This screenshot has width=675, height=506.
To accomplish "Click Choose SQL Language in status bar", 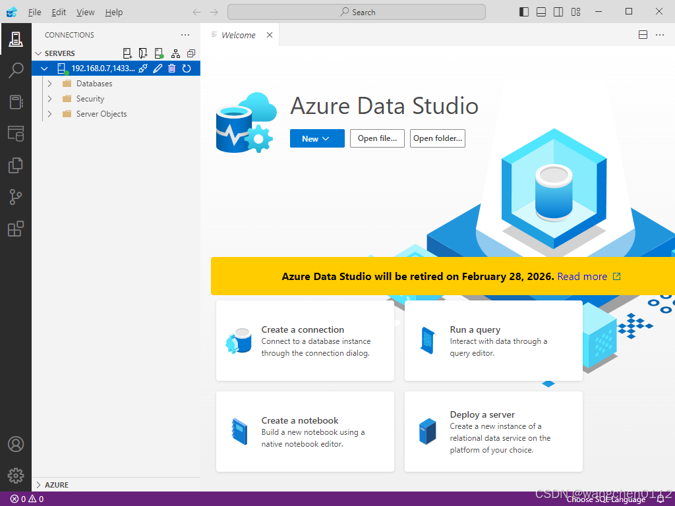I will tap(606, 499).
